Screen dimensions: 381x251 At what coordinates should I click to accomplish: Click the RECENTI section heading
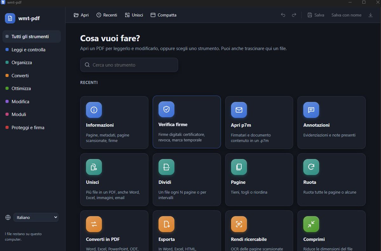89,82
